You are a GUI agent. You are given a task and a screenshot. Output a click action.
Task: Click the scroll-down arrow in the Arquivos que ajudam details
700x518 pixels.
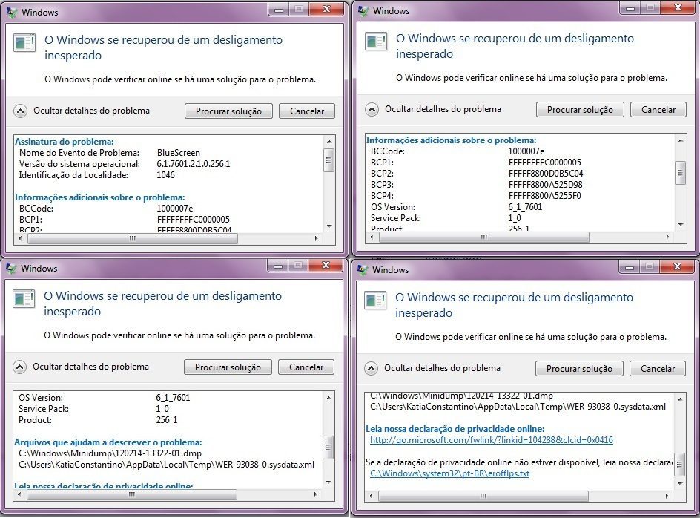point(328,482)
